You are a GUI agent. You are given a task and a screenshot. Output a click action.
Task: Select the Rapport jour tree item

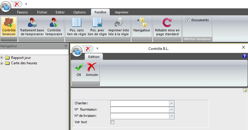point(21,58)
